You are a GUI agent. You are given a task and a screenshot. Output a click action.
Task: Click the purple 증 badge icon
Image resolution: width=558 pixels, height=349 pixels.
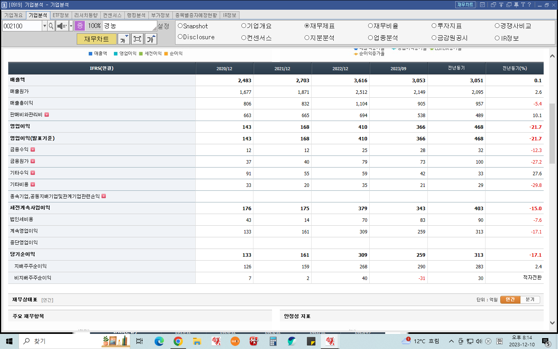(x=80, y=26)
